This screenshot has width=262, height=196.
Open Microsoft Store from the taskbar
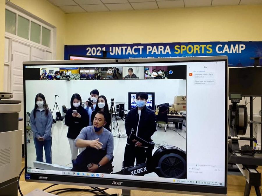coord(93,175)
